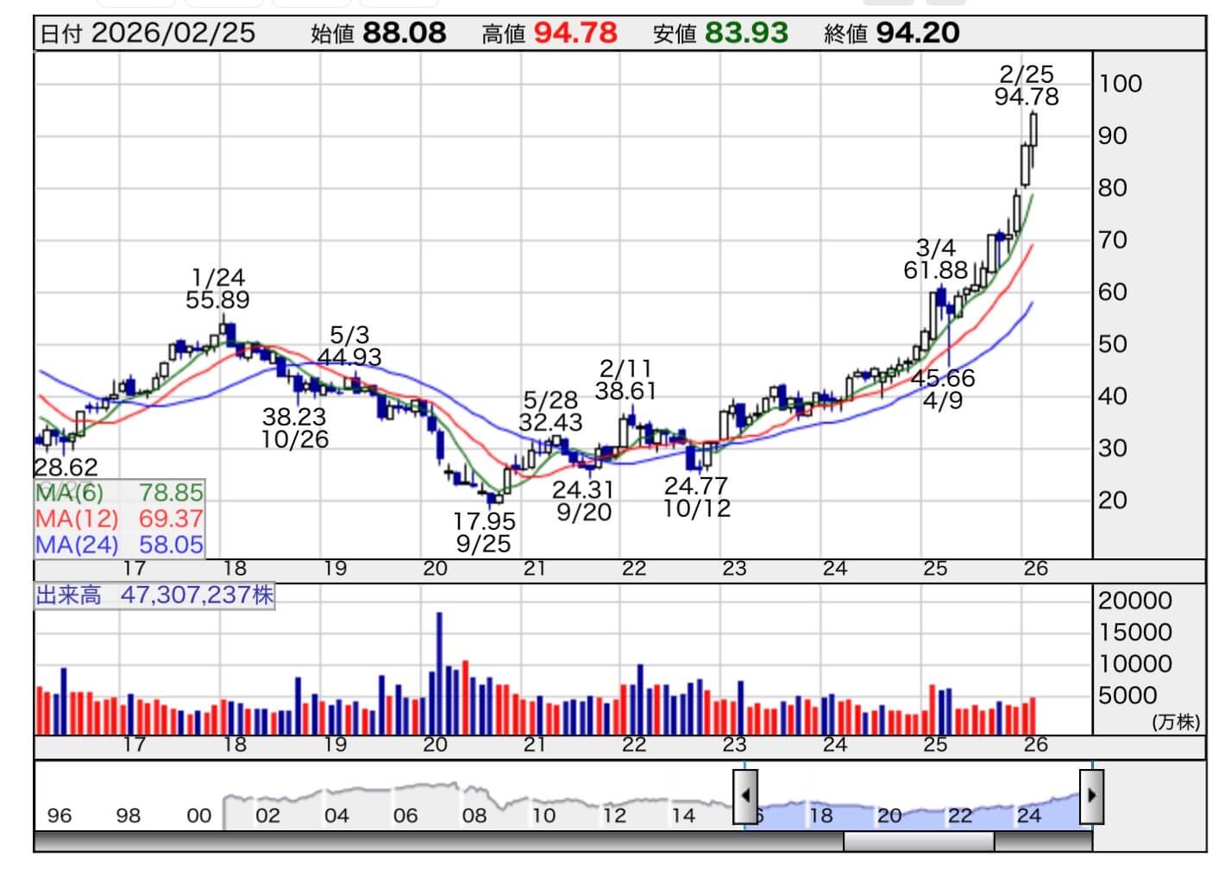This screenshot has width=1231, height=870.
Task: Click the 終値 closing price 94.20
Action: coord(917,33)
